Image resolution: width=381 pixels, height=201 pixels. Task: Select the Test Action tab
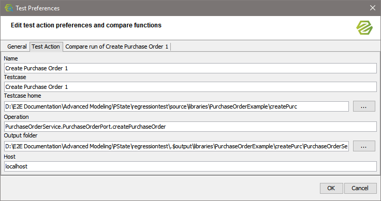(46, 47)
